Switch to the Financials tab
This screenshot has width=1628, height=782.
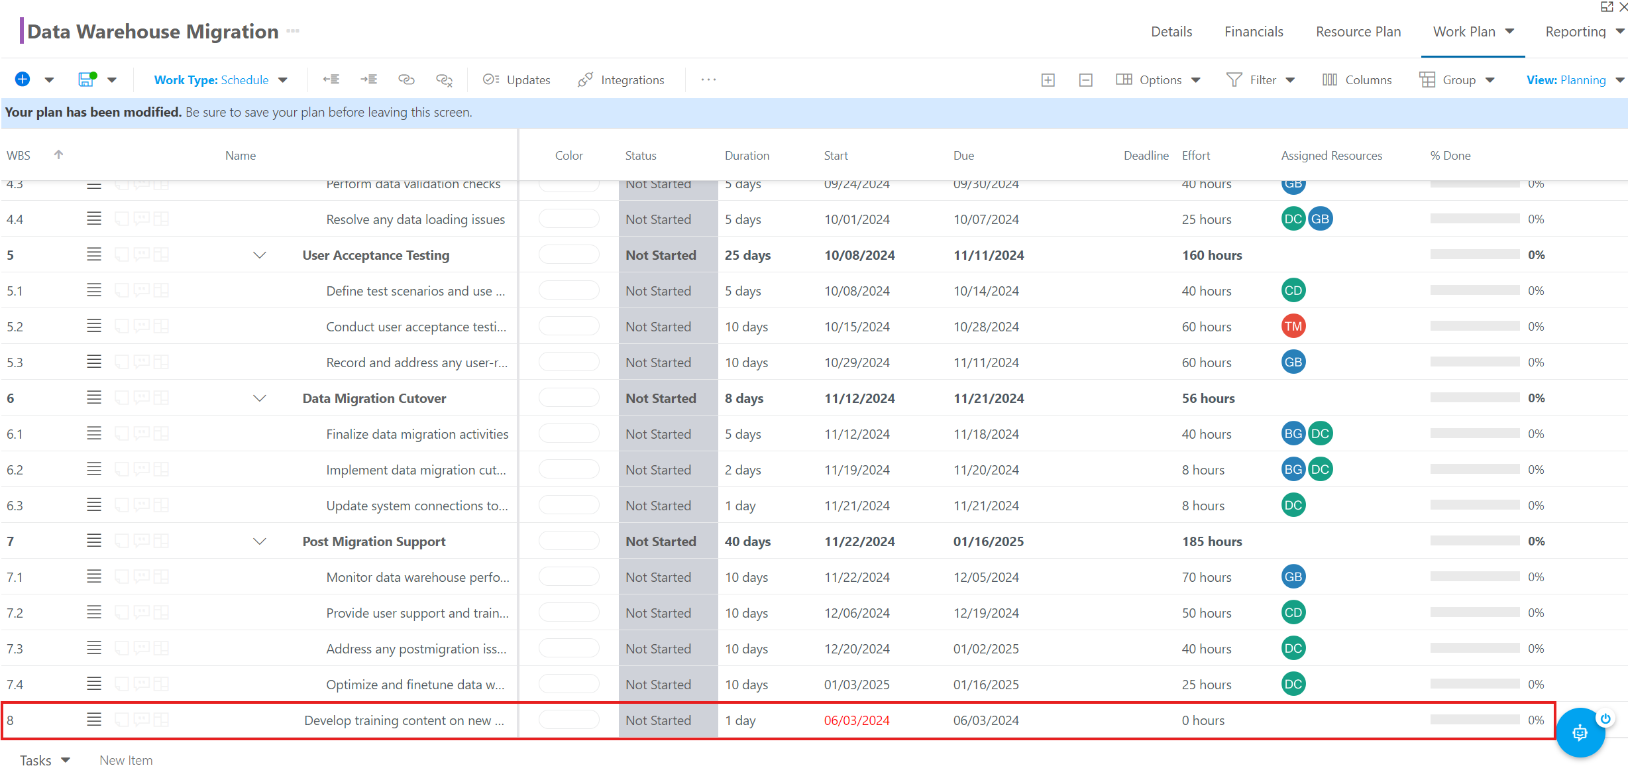(x=1254, y=32)
